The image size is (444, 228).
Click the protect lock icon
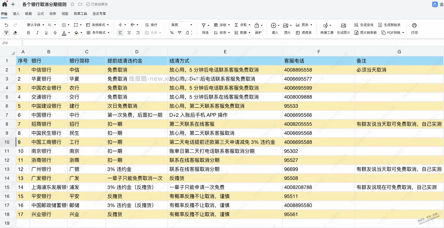pos(257,25)
